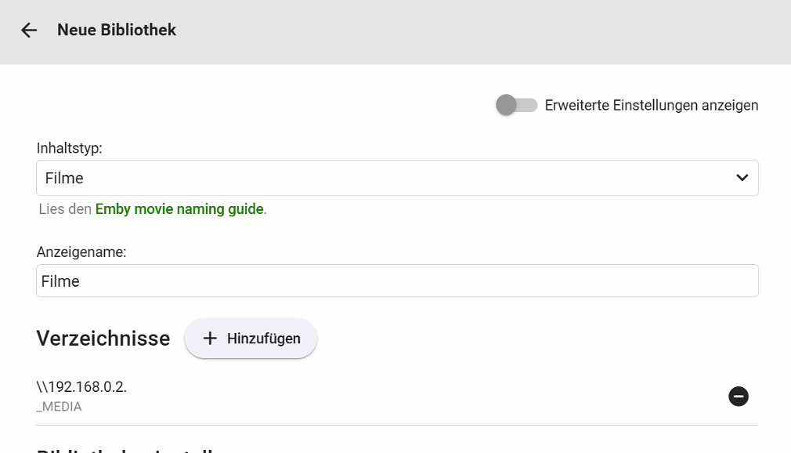Click the Verzeichnisse section heading

point(103,339)
